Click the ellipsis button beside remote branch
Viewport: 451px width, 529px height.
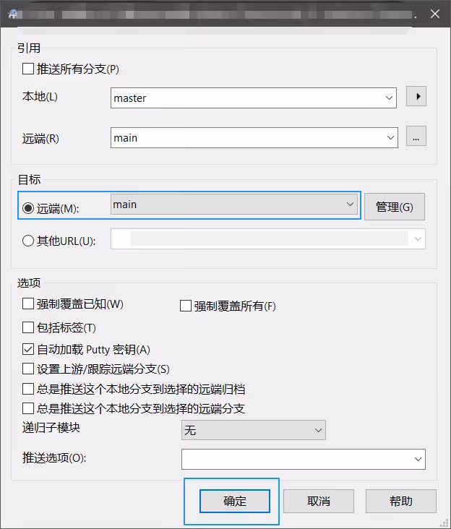pos(416,136)
